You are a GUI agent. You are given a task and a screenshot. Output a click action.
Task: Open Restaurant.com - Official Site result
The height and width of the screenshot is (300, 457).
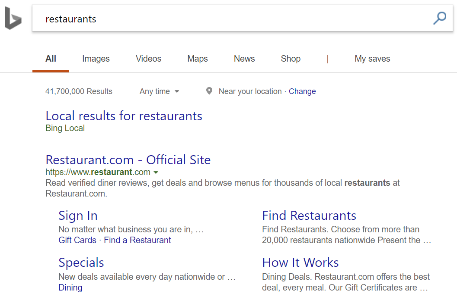(128, 160)
